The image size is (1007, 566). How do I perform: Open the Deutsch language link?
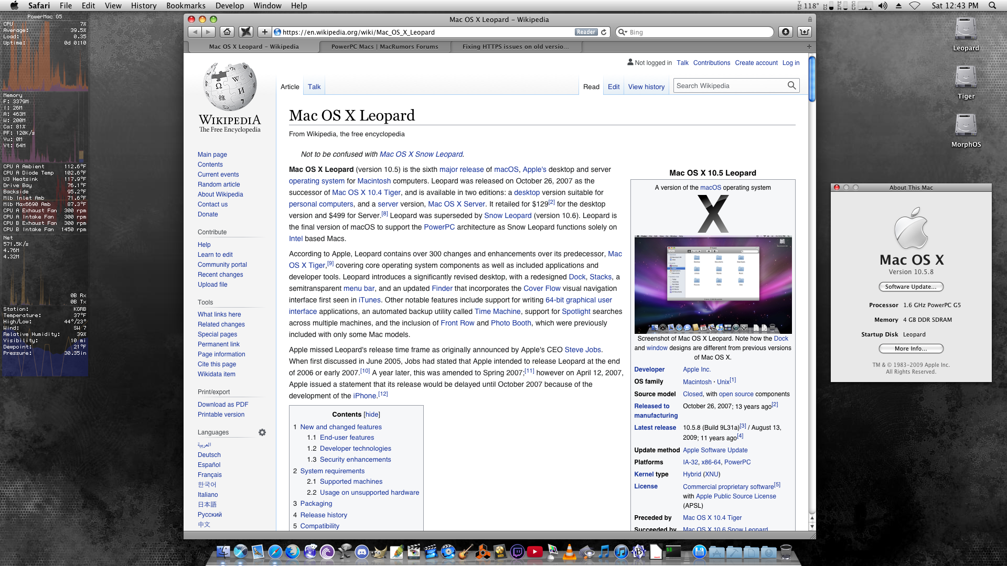pyautogui.click(x=209, y=455)
